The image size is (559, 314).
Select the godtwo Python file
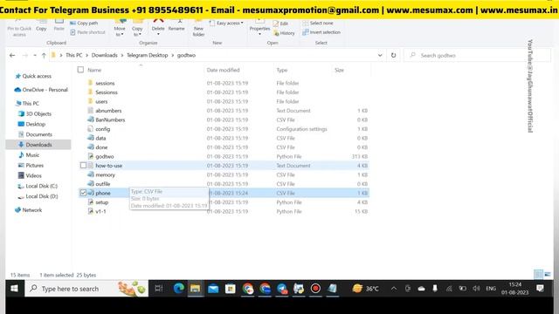105,157
